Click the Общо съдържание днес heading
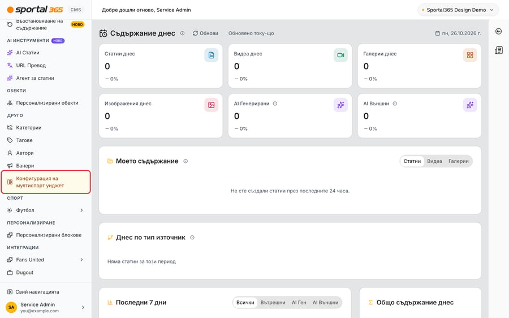 (x=415, y=302)
